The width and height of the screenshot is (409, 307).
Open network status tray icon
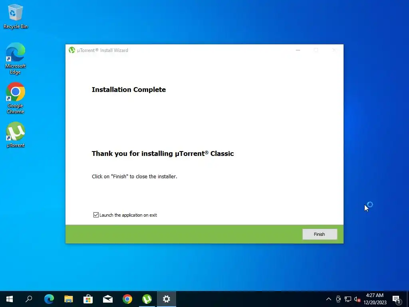pos(348,299)
